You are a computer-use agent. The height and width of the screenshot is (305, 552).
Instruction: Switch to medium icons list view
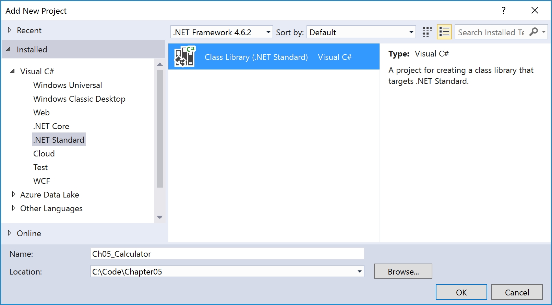click(444, 32)
